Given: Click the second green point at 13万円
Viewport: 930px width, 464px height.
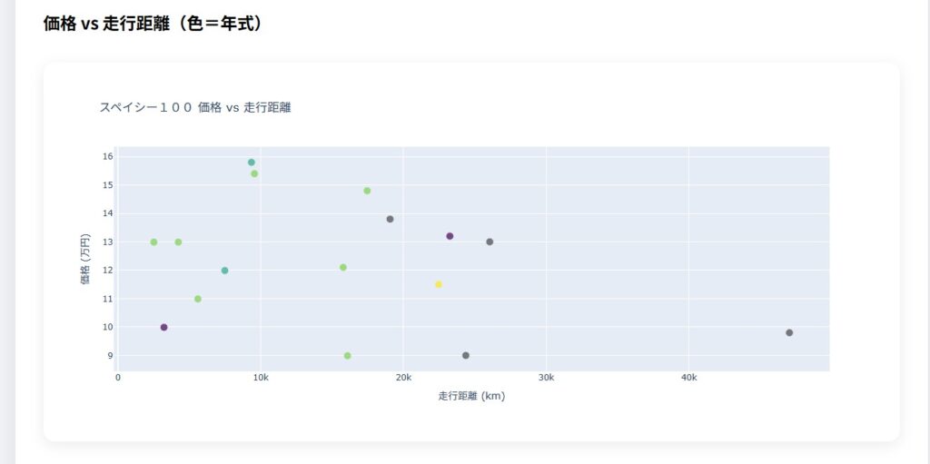Looking at the screenshot, I should click(x=178, y=242).
